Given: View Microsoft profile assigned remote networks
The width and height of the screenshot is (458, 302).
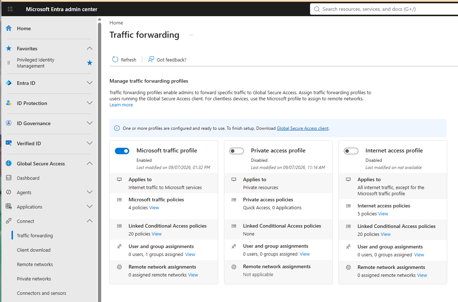Looking at the screenshot, I should pos(193,275).
